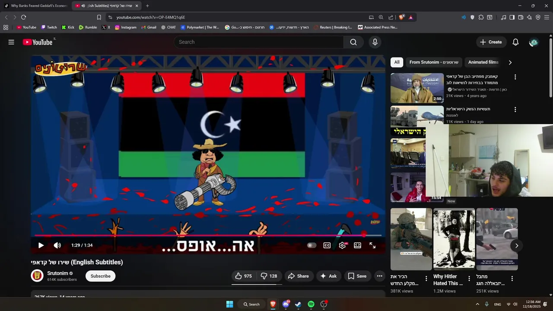Share the video
The height and width of the screenshot is (311, 553).
(x=298, y=276)
